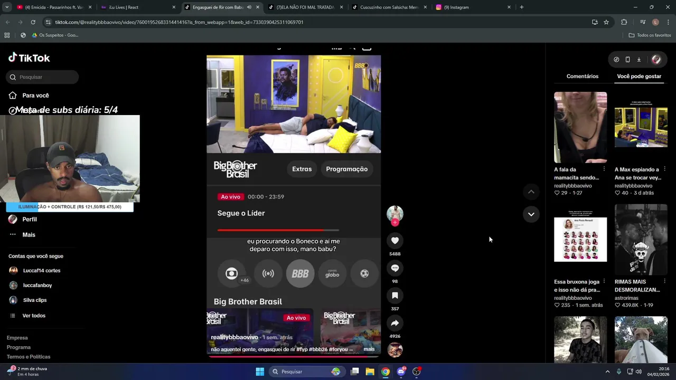Click the TikTok logo
This screenshot has width=676, height=380.
pos(29,58)
